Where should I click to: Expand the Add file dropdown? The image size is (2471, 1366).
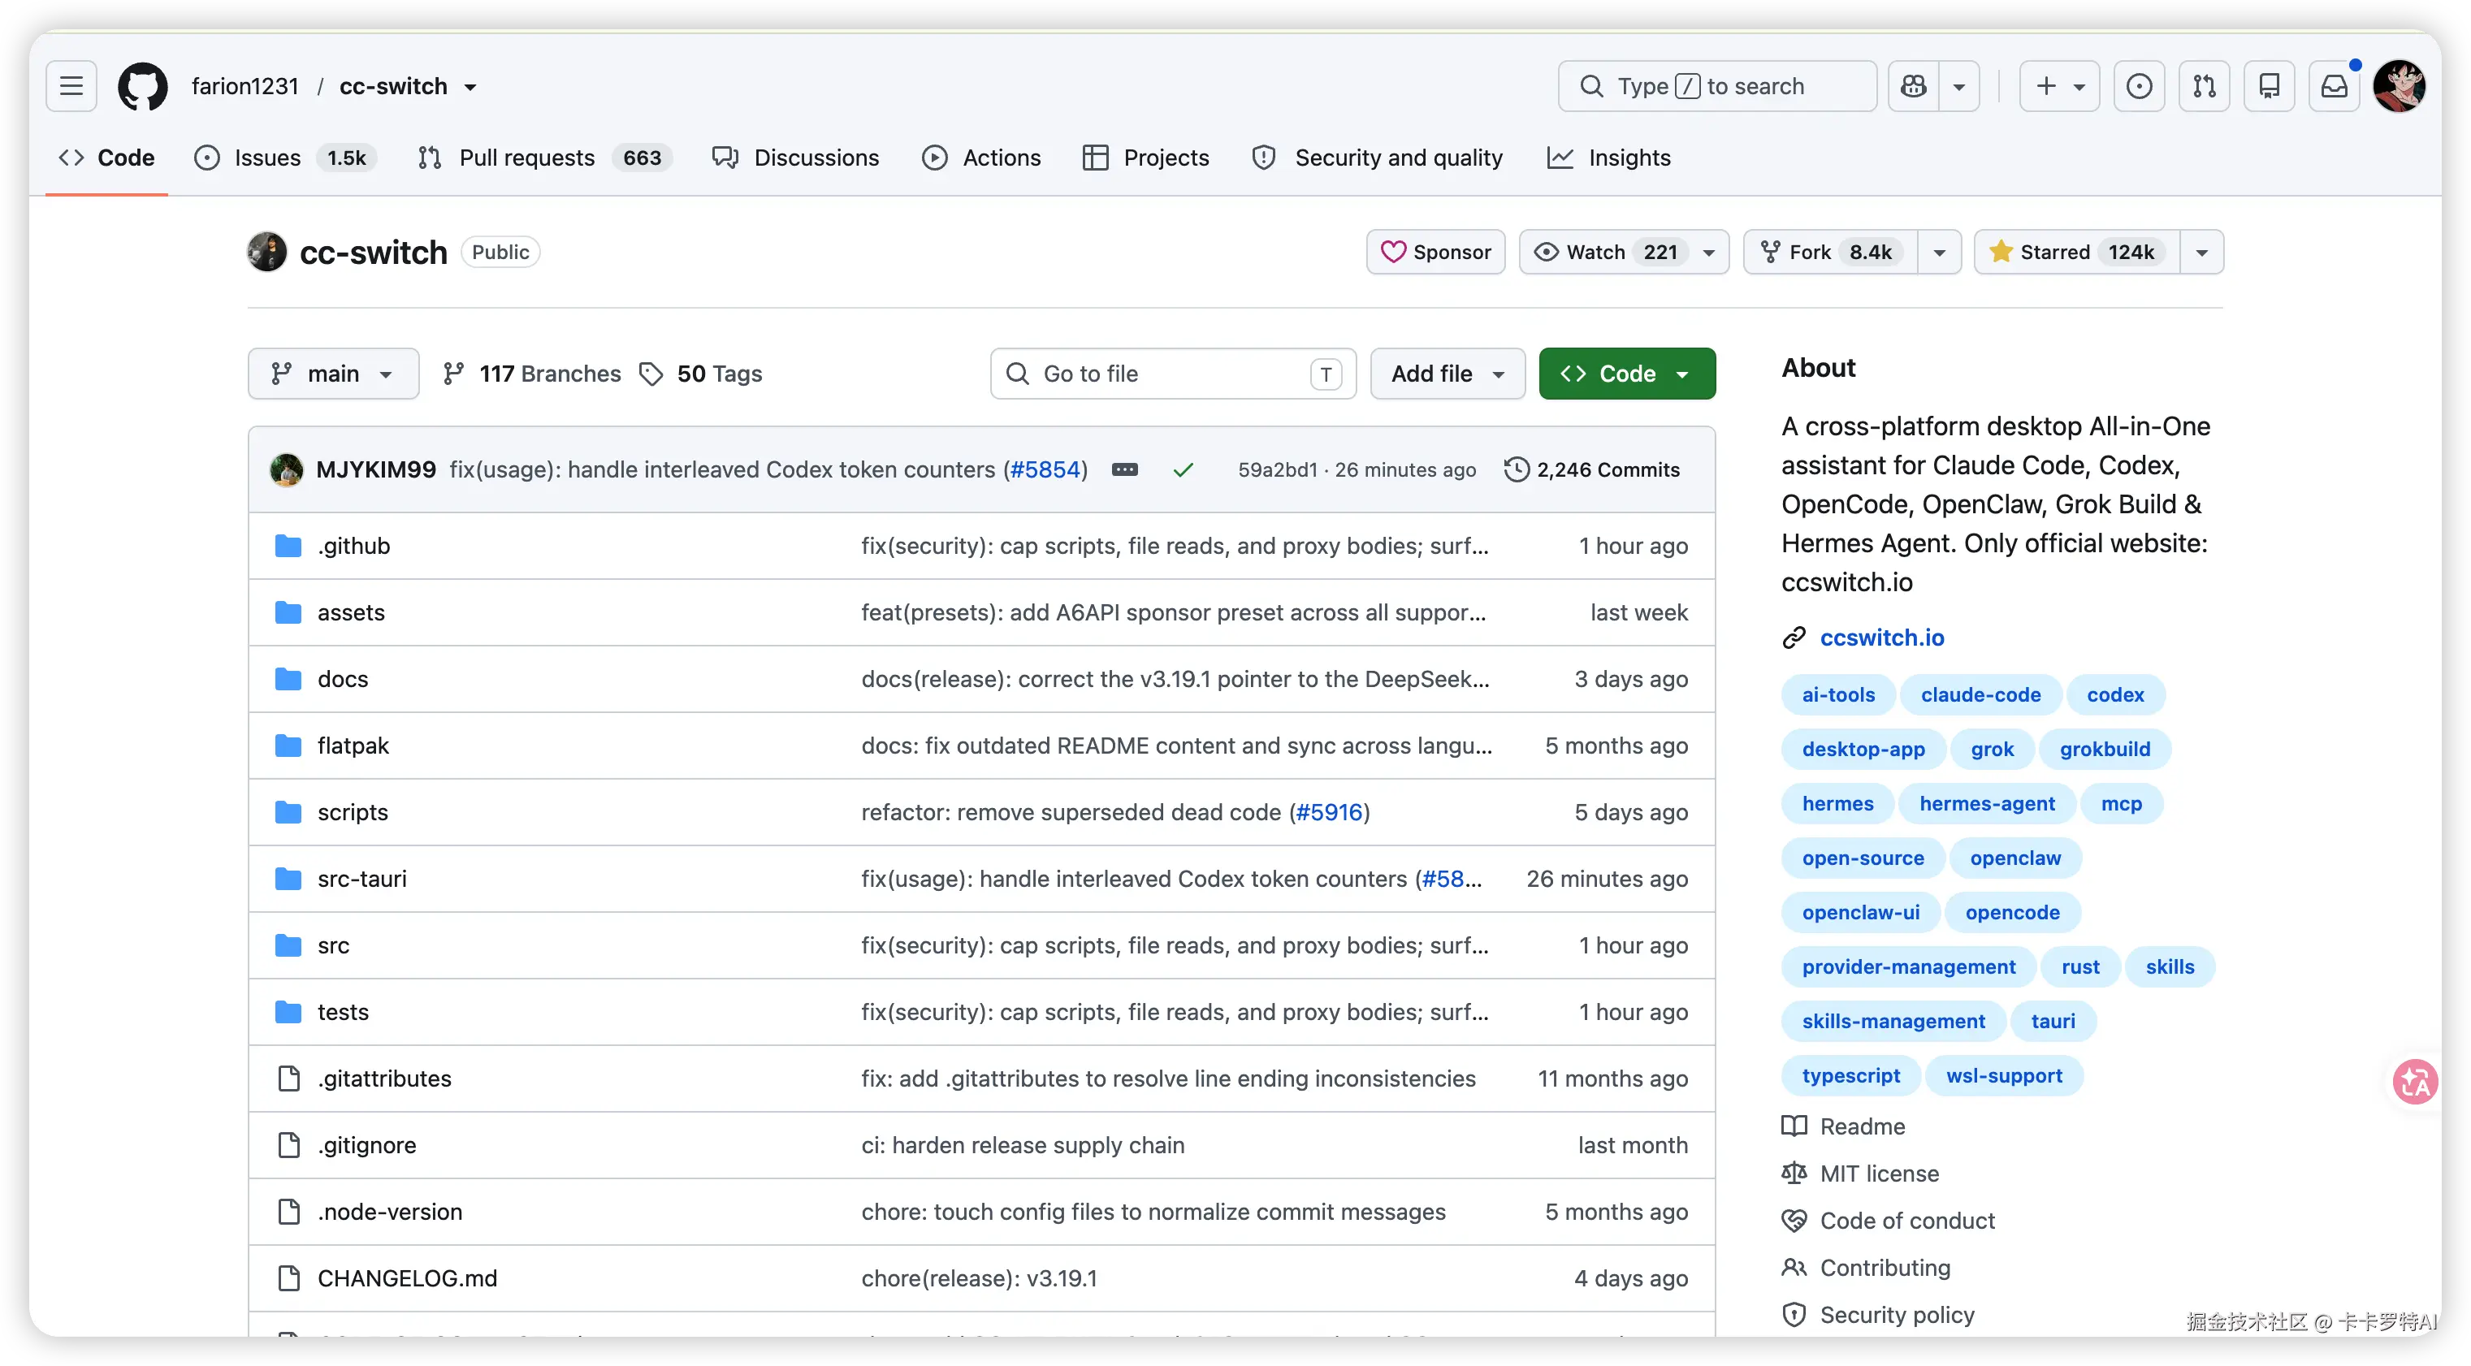[x=1448, y=373]
